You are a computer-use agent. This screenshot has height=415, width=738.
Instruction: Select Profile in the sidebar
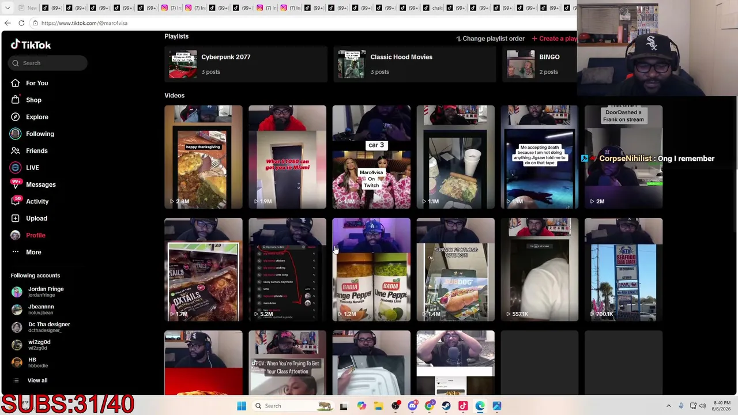coord(35,235)
